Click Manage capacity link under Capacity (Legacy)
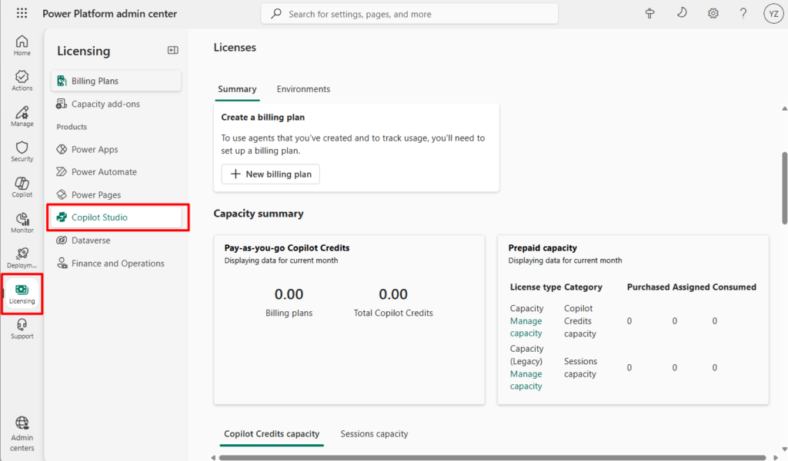788x461 pixels. (526, 380)
